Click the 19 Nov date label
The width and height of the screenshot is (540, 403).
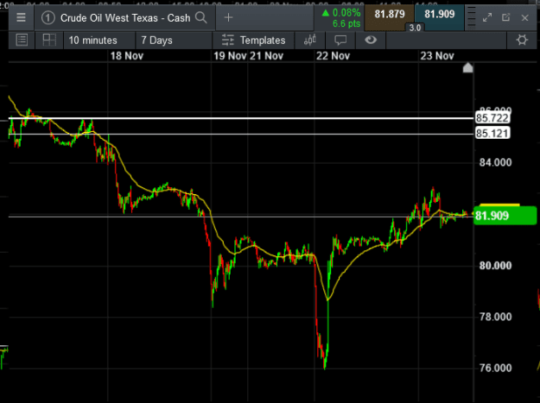point(230,56)
